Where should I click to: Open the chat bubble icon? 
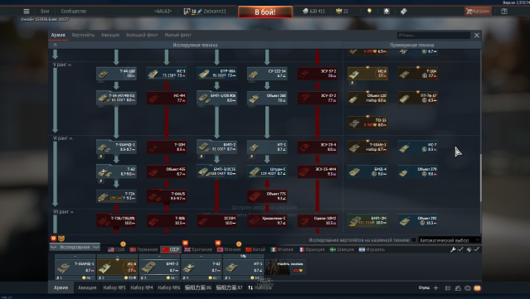(x=468, y=288)
